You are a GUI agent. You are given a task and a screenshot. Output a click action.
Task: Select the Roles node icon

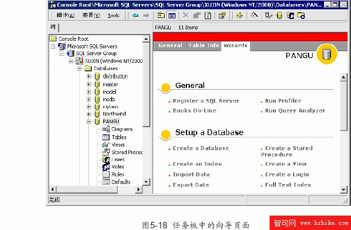coord(106,167)
